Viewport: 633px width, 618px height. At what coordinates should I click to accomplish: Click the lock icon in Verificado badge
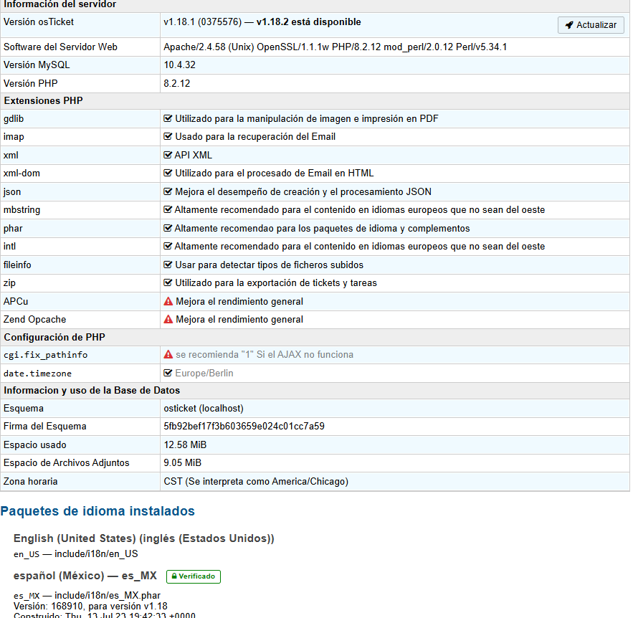pos(174,576)
